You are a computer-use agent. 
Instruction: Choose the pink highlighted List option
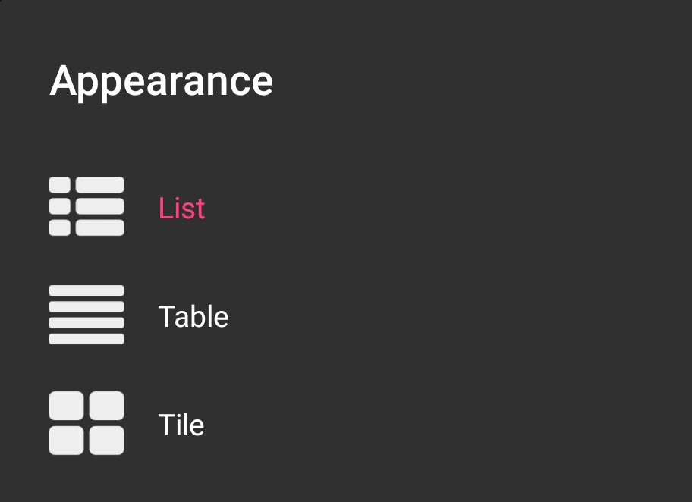click(181, 208)
